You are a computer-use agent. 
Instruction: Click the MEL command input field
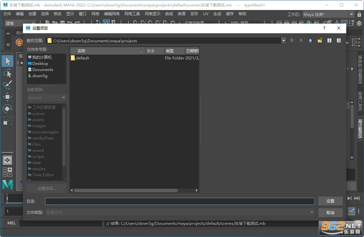(x=60, y=223)
